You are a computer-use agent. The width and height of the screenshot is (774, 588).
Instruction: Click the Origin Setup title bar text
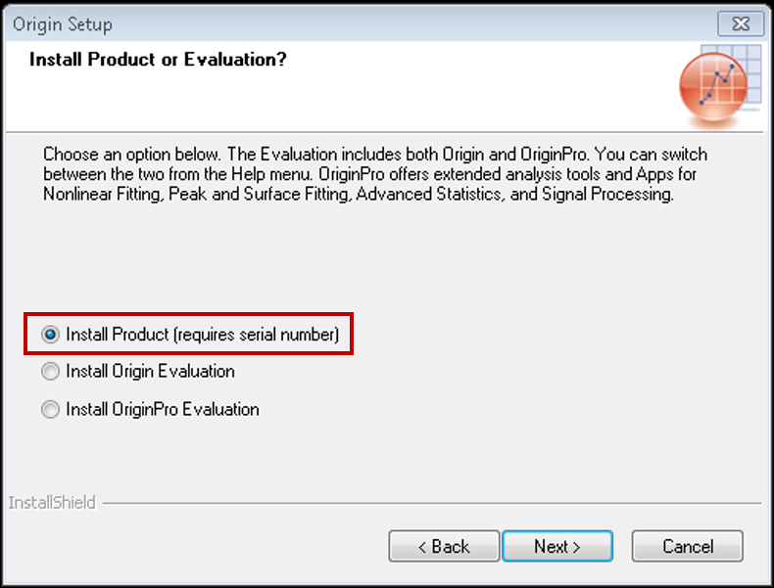[63, 24]
